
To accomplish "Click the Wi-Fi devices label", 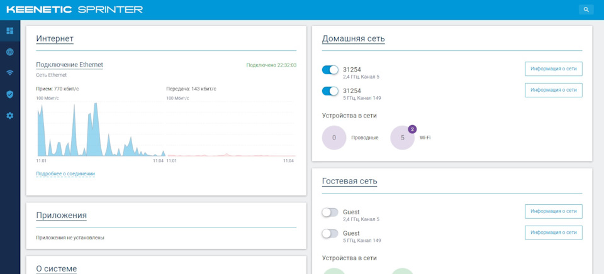I will (x=425, y=138).
